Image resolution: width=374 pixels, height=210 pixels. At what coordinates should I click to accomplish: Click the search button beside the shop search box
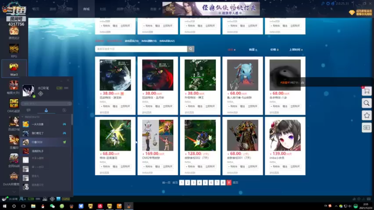[x=191, y=49]
